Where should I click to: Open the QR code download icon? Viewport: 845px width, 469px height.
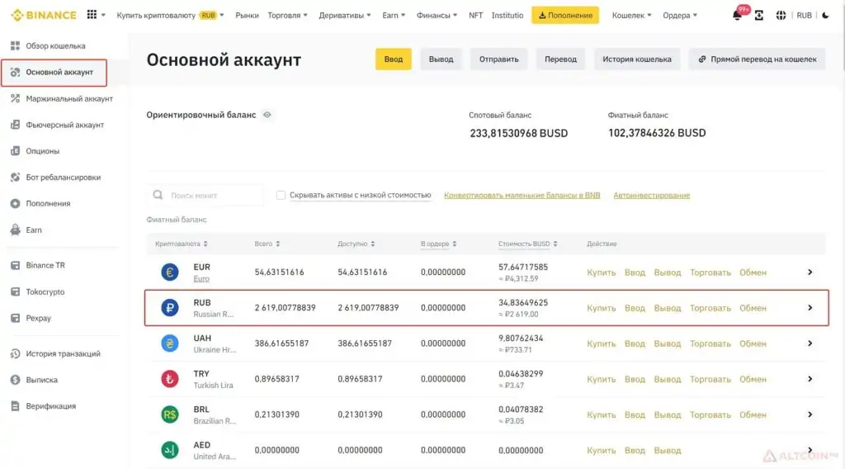(759, 15)
